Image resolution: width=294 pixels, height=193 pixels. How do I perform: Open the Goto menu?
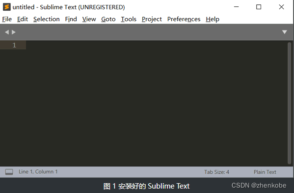click(108, 19)
